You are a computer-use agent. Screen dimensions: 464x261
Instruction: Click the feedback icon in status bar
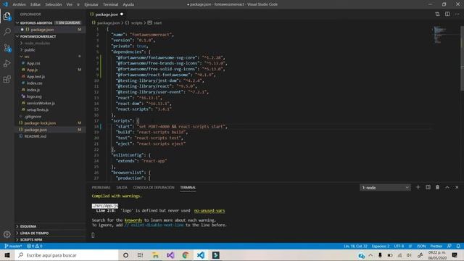tap(449, 246)
